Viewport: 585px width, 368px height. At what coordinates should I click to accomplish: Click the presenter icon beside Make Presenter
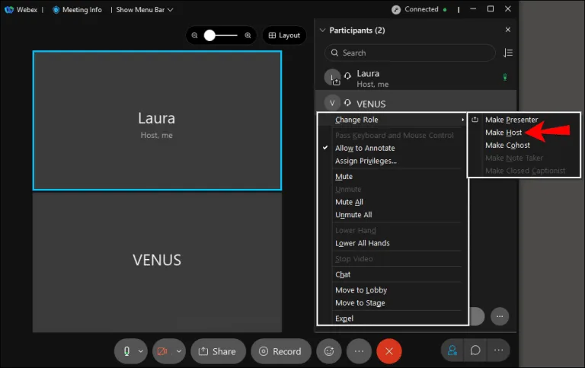click(475, 120)
